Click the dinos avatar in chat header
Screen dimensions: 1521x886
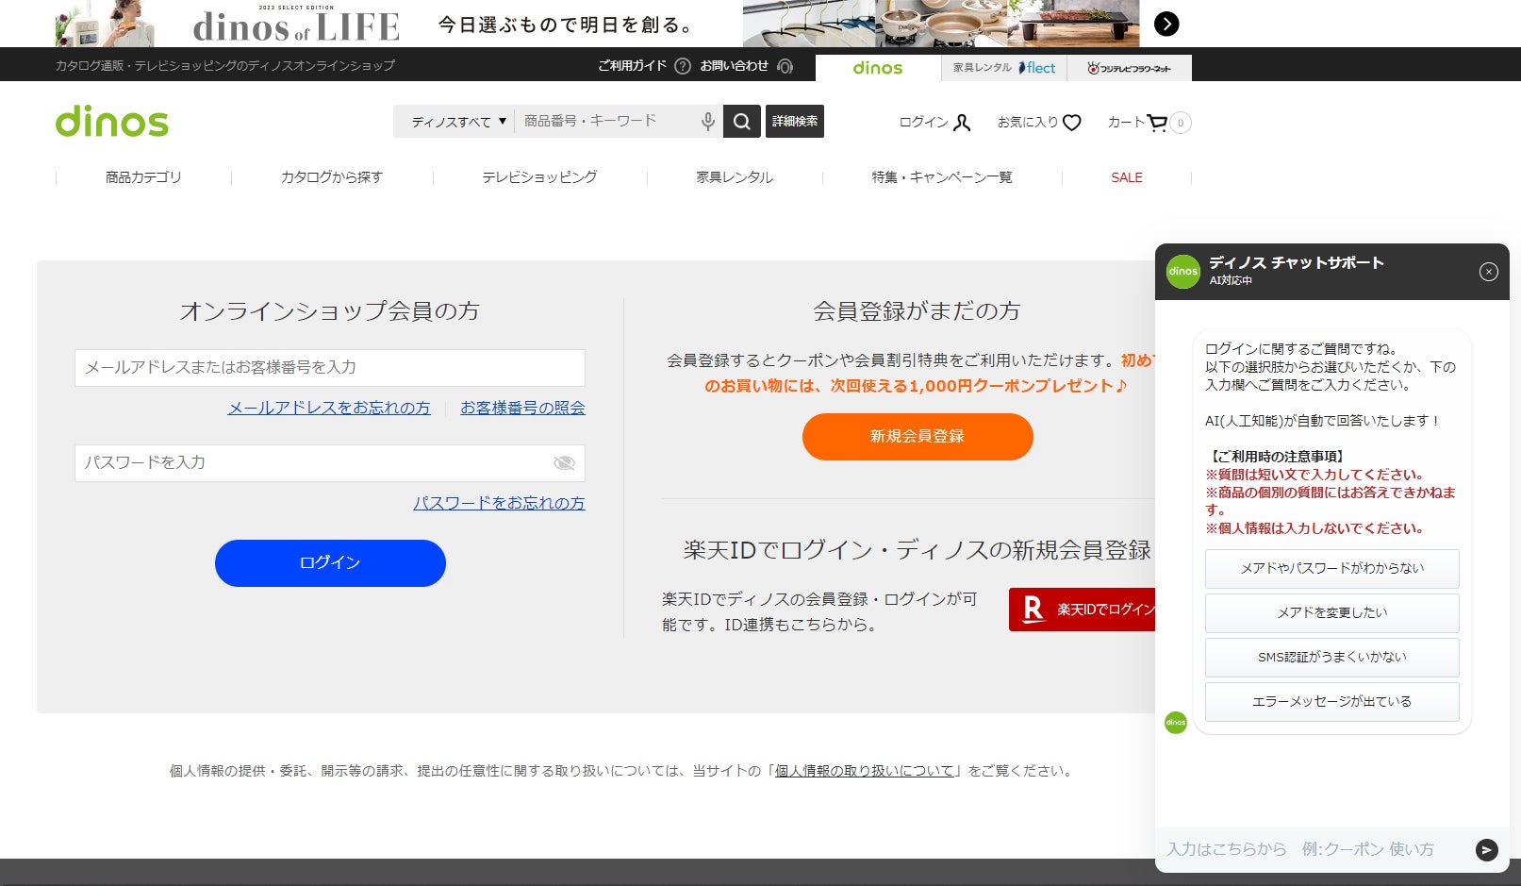pyautogui.click(x=1183, y=272)
